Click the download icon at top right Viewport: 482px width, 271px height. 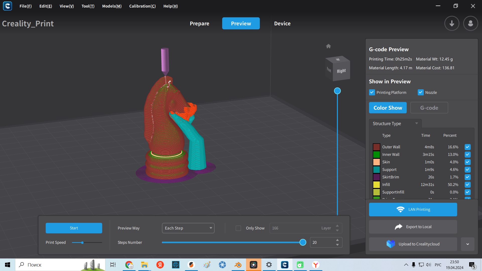(452, 23)
